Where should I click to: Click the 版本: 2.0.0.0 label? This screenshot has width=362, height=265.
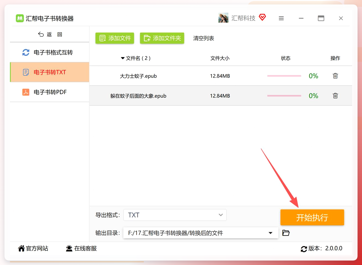(325, 248)
